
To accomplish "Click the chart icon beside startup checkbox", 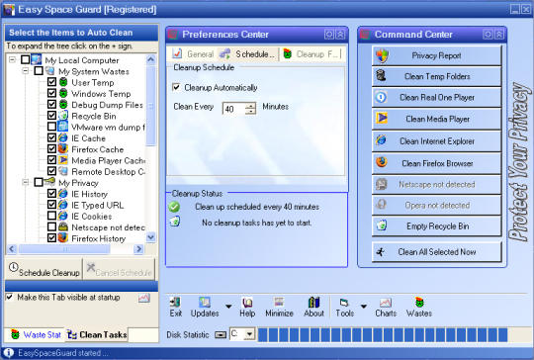I will (x=144, y=298).
